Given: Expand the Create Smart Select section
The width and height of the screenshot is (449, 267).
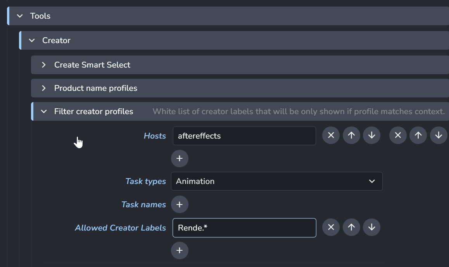Looking at the screenshot, I should [x=44, y=65].
